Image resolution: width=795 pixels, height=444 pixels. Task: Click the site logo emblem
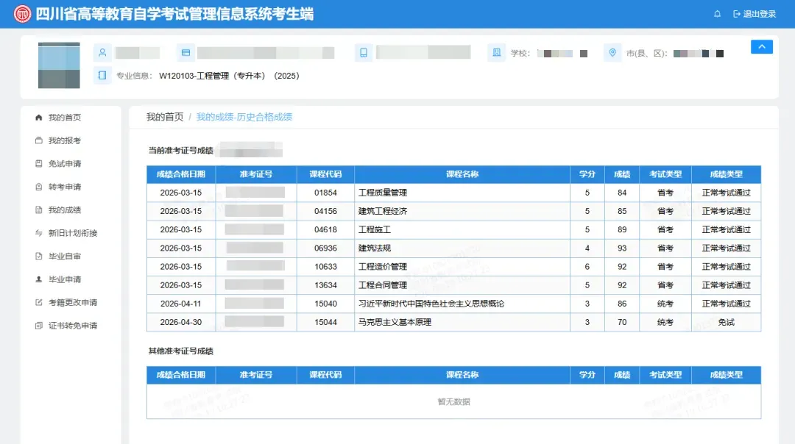pyautogui.click(x=22, y=14)
